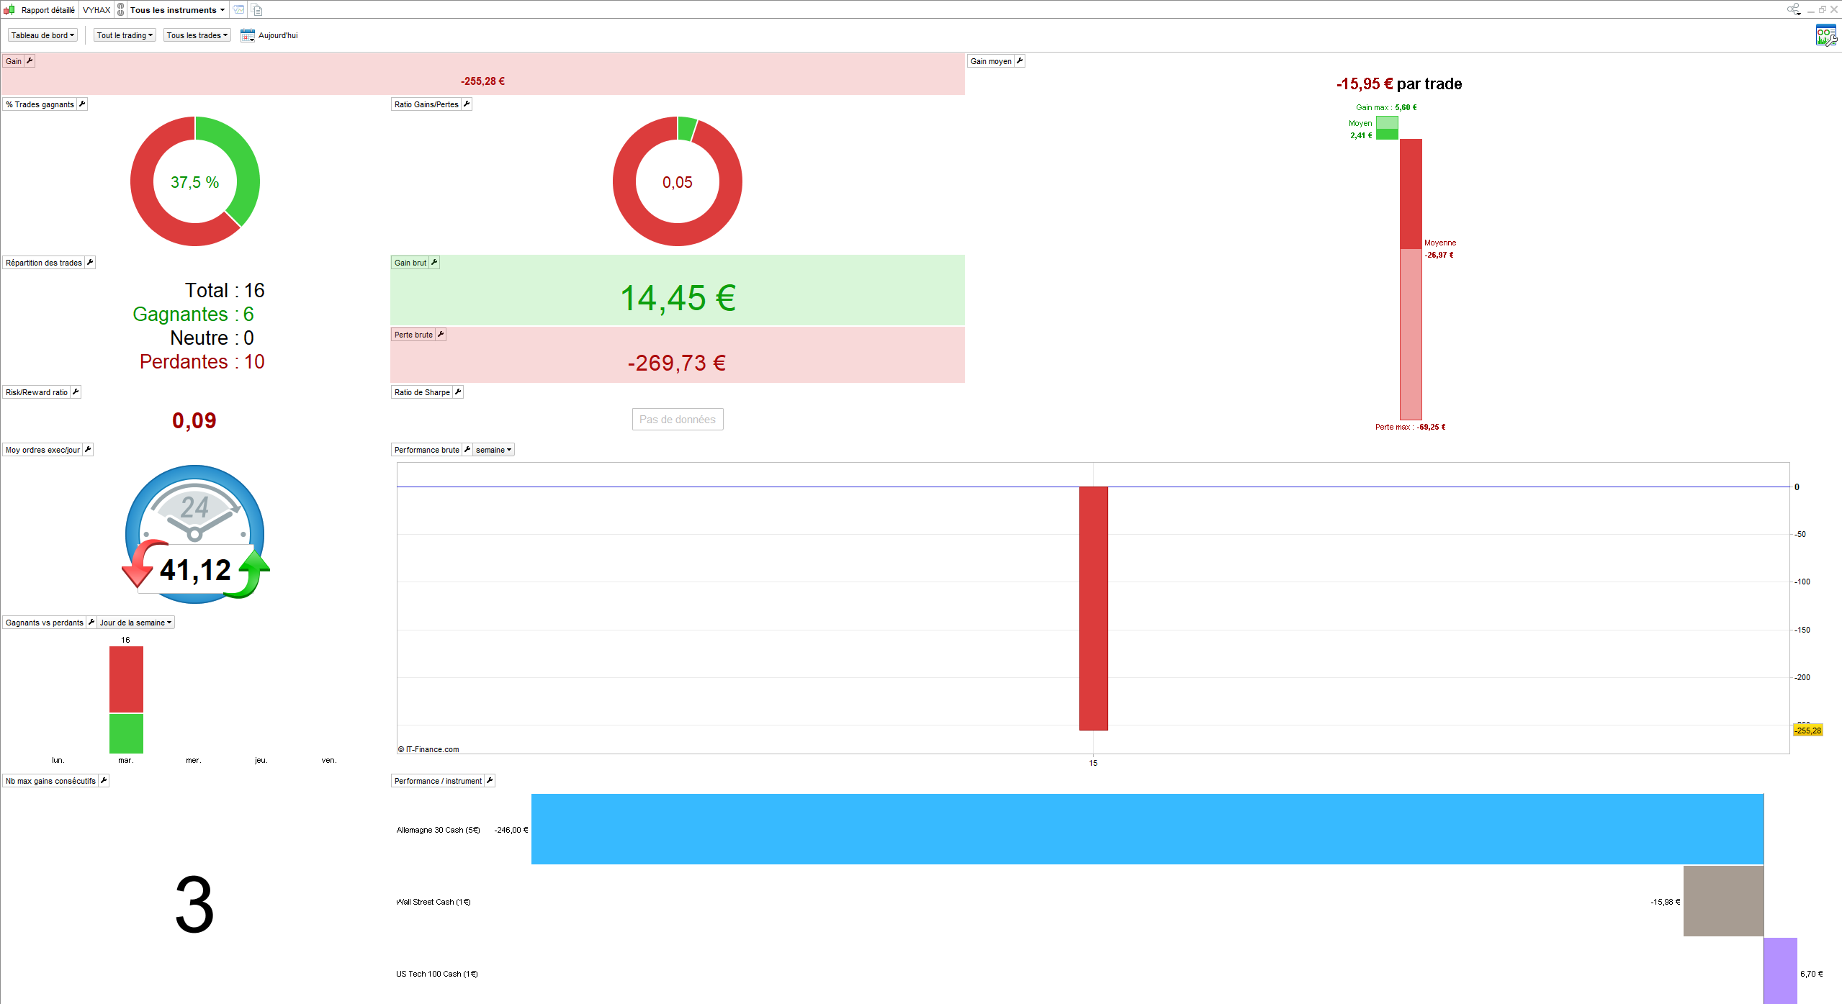Click the wrench beside Performance / instrument
Image resolution: width=1842 pixels, height=1004 pixels.
490,781
